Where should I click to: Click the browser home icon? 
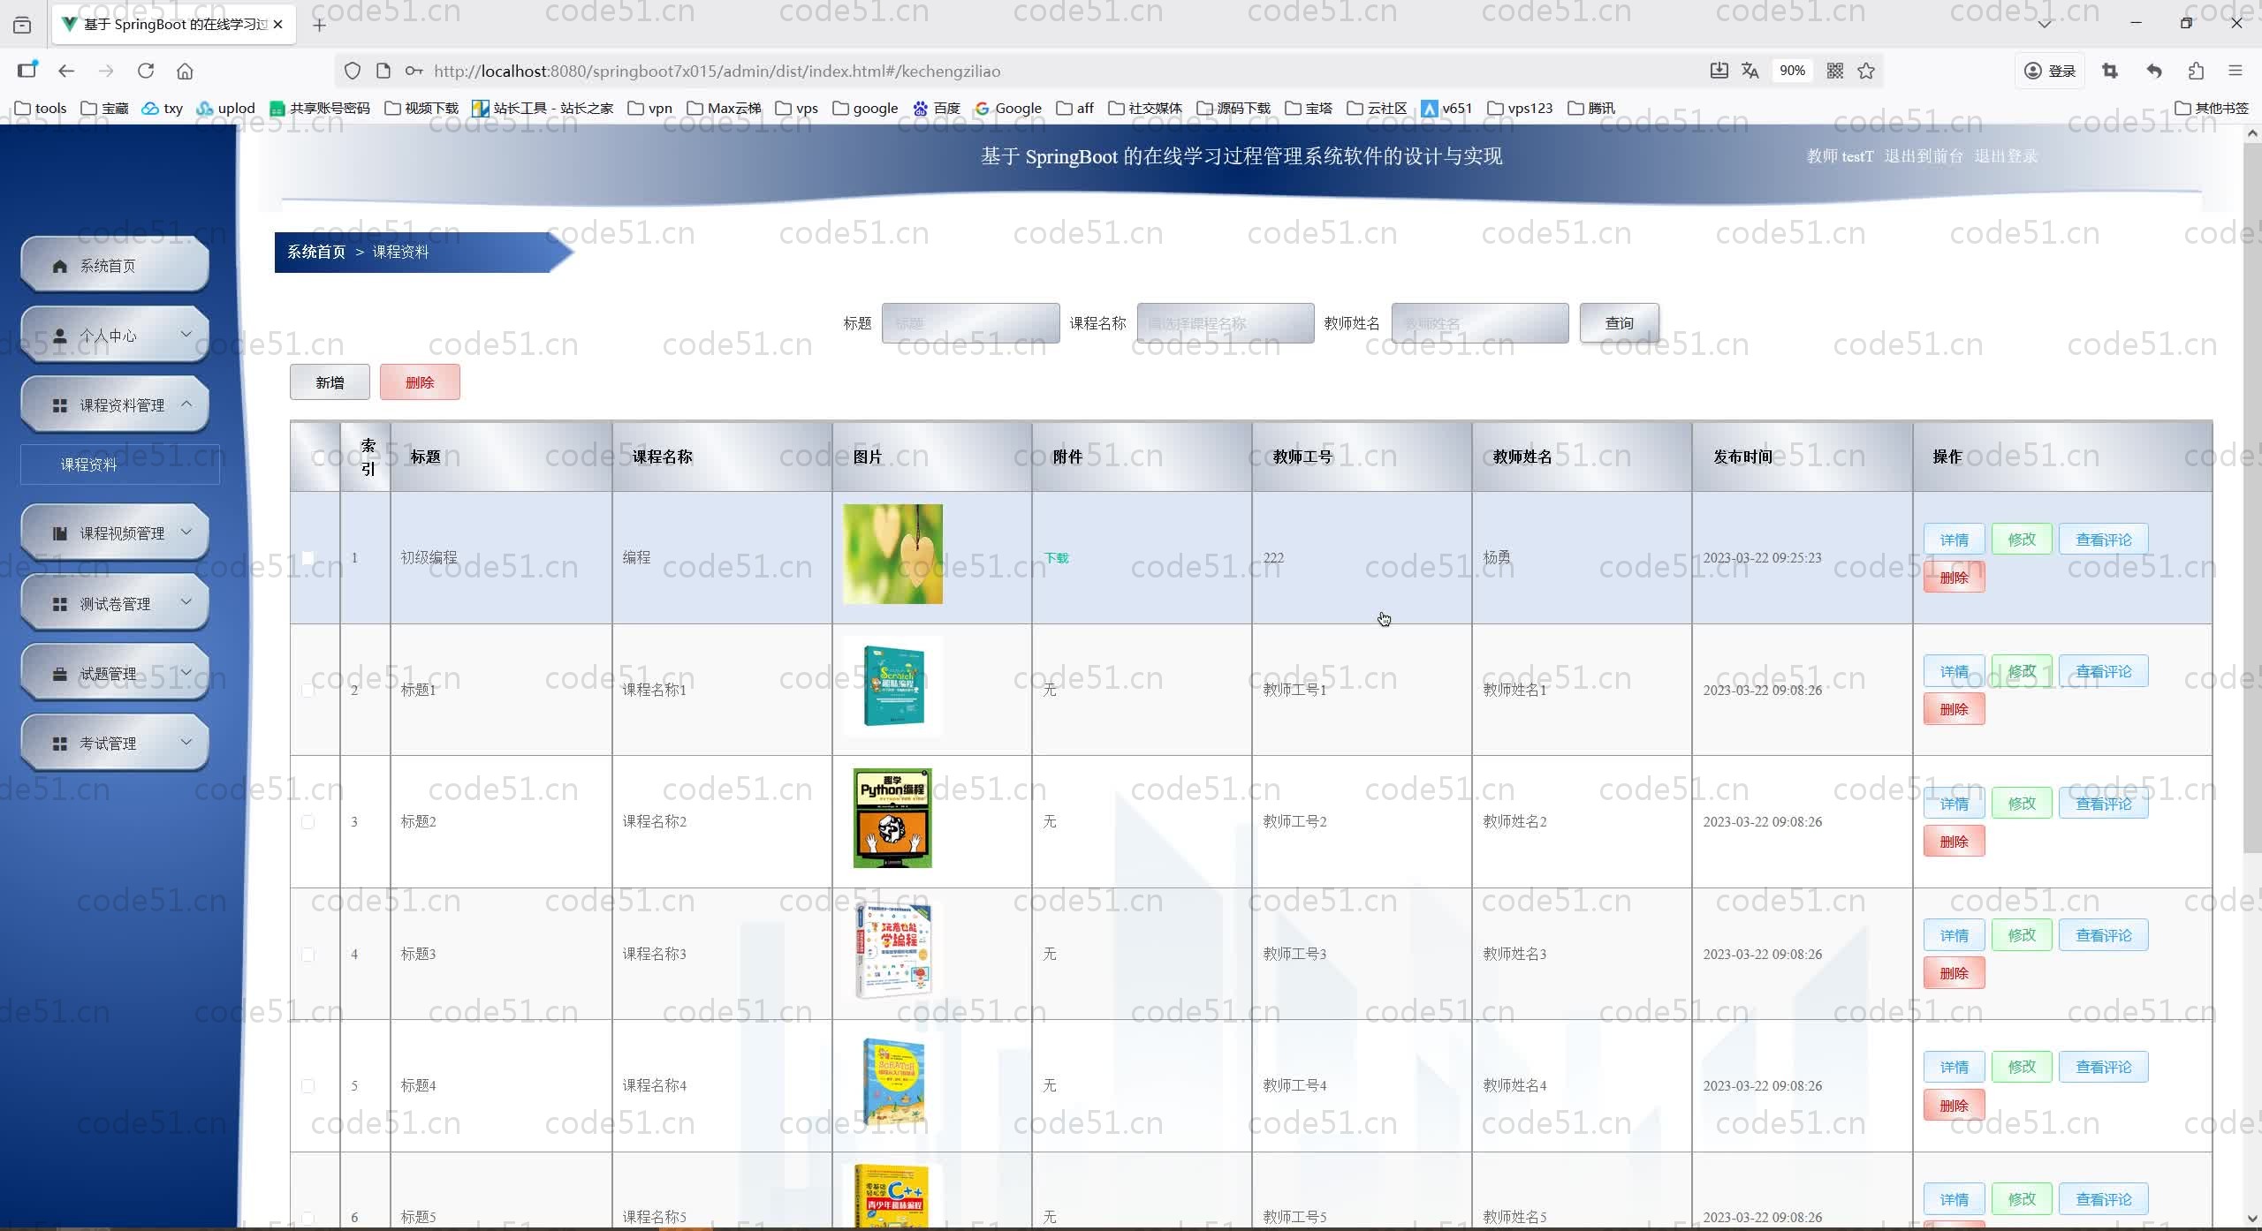185,71
